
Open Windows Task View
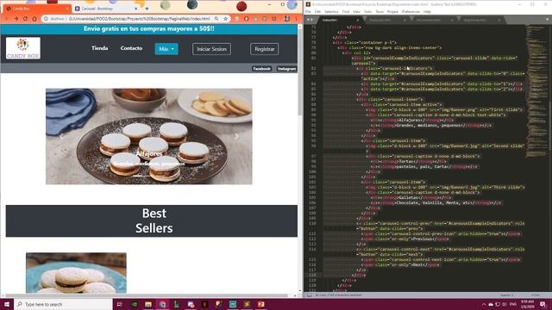tap(119, 304)
